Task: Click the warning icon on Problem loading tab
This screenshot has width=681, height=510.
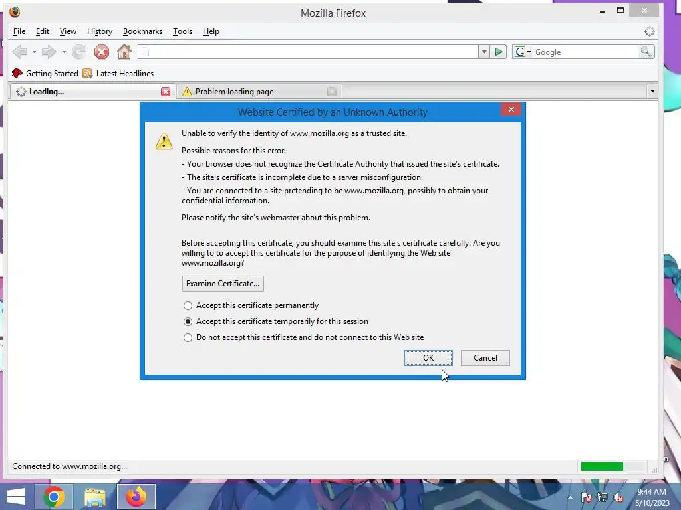Action: pos(187,92)
